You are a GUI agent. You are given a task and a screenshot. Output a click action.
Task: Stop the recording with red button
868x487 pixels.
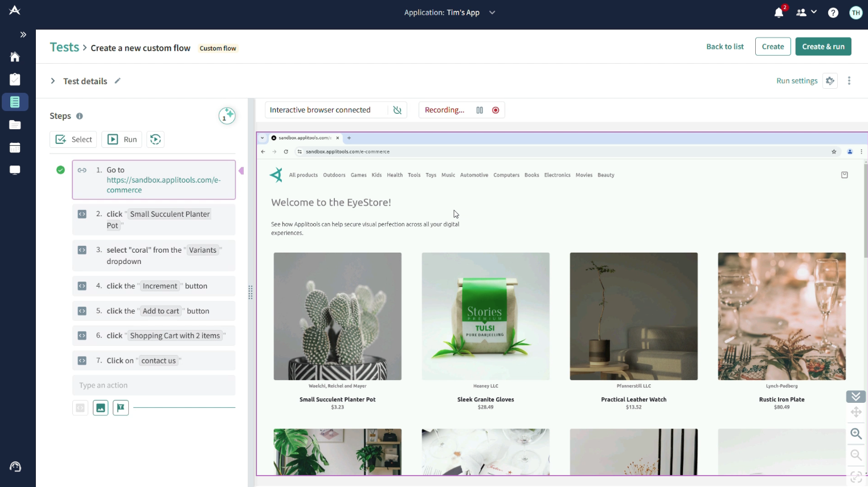(496, 110)
